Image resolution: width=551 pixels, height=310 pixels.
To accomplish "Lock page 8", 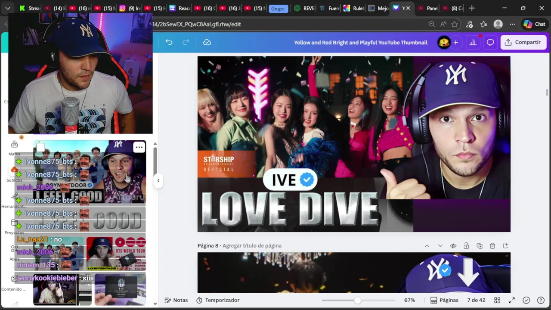I will [x=466, y=245].
